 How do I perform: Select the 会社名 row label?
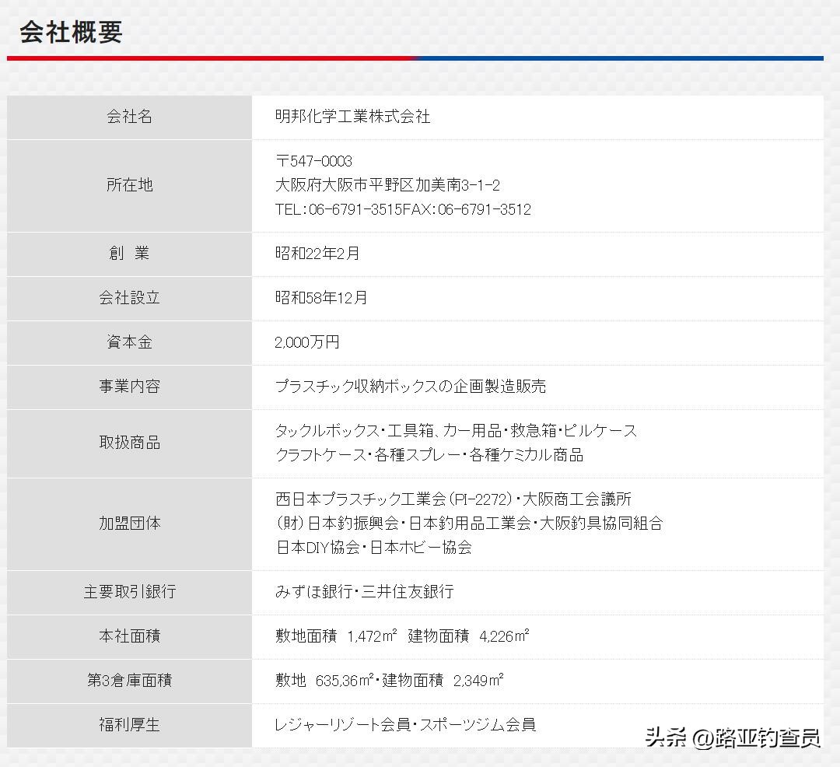129,117
